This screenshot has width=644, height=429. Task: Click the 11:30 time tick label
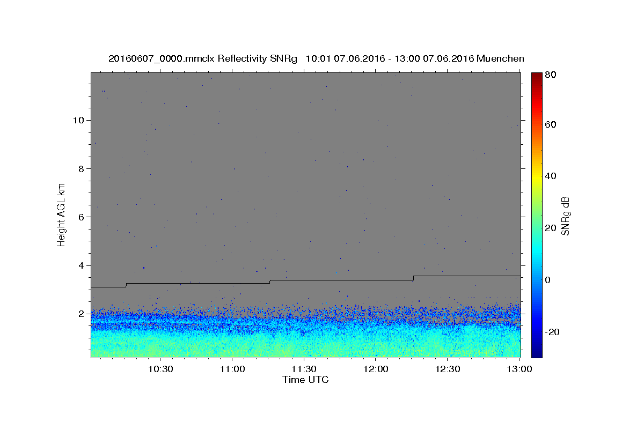click(304, 369)
